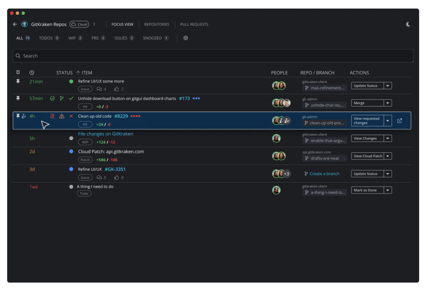Expand Update Status dropdown for mas-refinement branch

[387, 86]
